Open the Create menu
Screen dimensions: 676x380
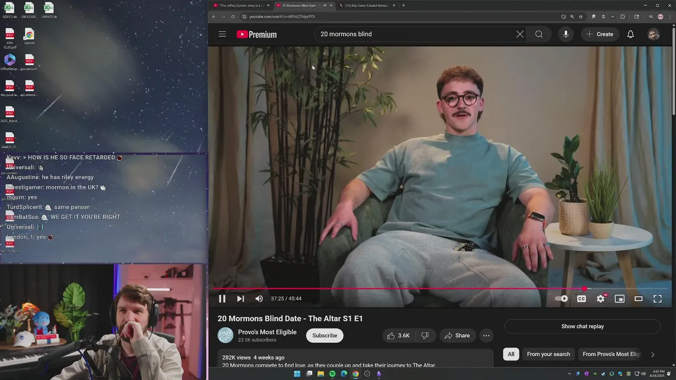pos(600,34)
